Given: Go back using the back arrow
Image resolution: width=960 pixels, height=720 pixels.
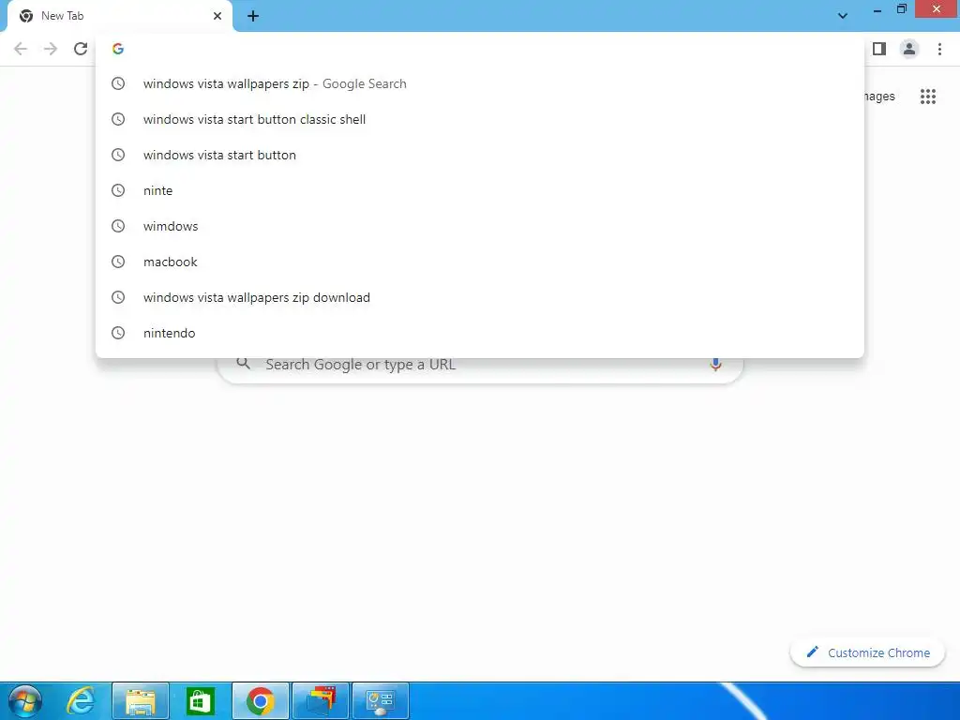Looking at the screenshot, I should click(21, 49).
